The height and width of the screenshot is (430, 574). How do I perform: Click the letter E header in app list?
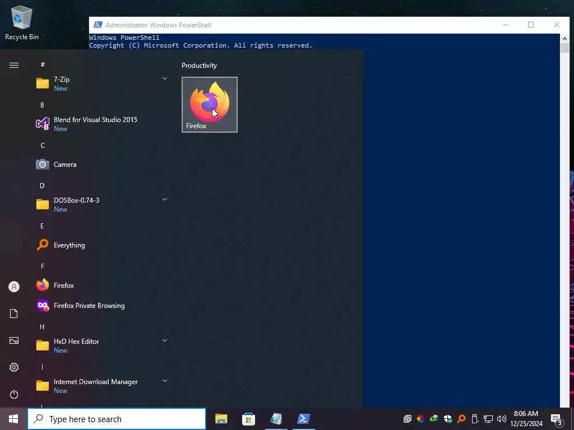click(42, 226)
